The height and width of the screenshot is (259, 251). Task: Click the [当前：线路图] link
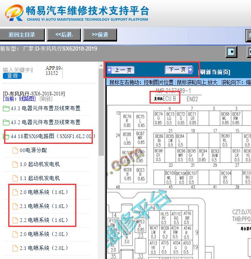point(19,99)
